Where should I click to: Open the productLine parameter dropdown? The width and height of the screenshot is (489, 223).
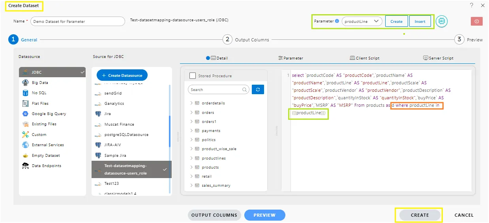point(362,21)
